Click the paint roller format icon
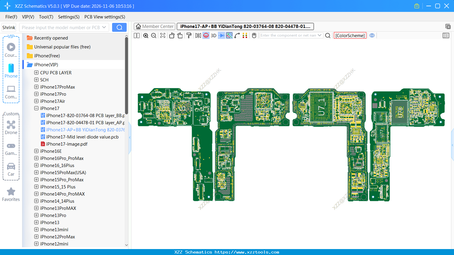The width and height of the screenshot is (454, 255). pyautogui.click(x=189, y=36)
